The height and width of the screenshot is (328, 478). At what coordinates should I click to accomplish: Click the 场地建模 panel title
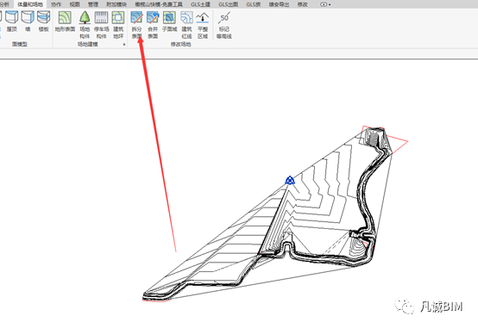click(x=88, y=45)
